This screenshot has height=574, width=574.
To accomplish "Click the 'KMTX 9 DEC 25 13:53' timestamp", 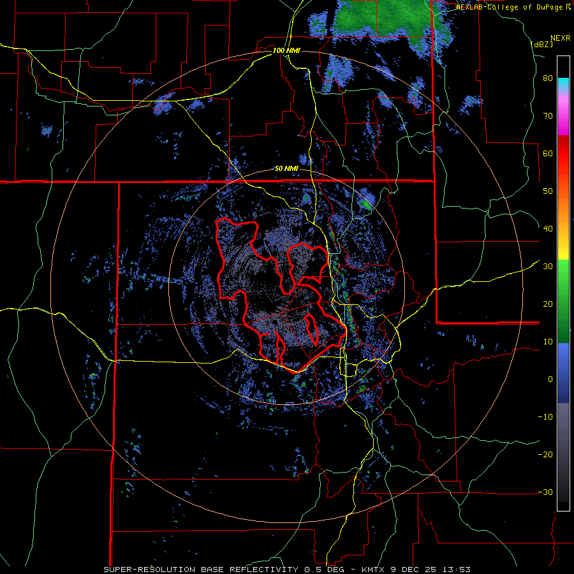I will tap(416, 570).
